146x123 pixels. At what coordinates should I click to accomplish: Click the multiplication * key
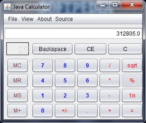point(110,81)
